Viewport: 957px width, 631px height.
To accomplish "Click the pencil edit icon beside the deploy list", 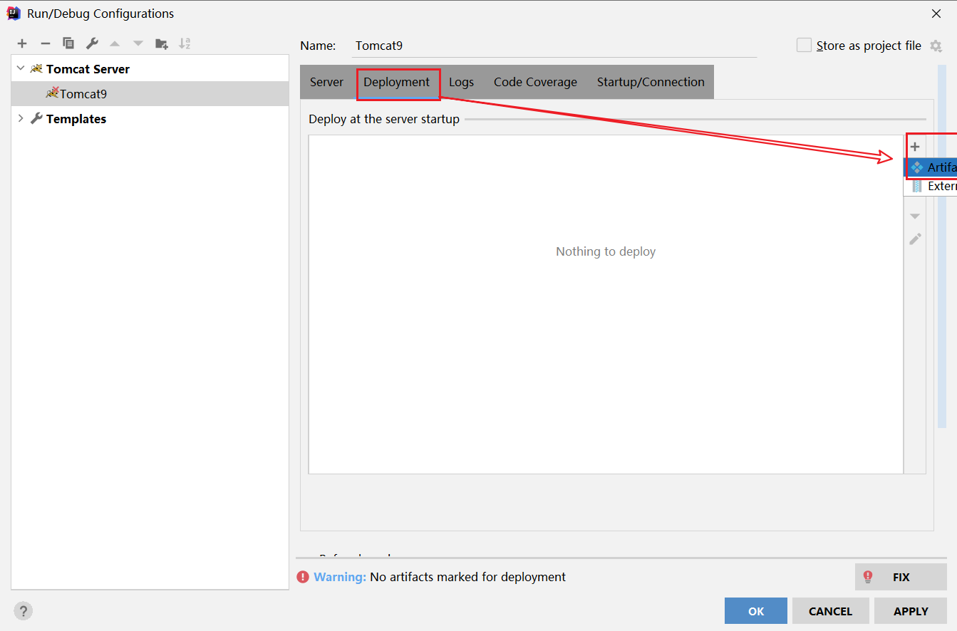I will pos(915,239).
